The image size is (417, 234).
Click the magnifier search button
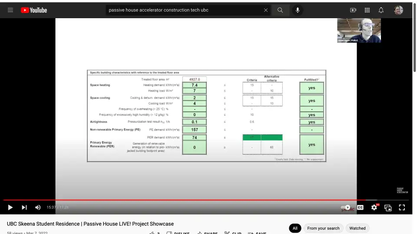(x=281, y=10)
